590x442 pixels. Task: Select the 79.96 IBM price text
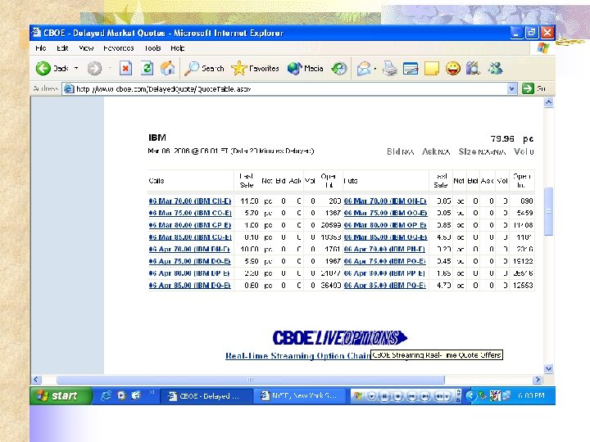click(502, 138)
